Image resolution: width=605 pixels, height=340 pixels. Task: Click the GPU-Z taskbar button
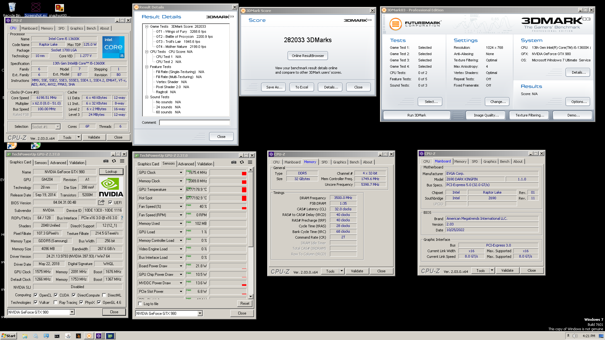[110, 336]
